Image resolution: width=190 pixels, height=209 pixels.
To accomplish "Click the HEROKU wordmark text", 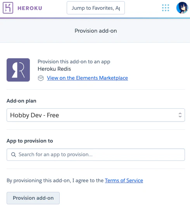I will click(30, 8).
